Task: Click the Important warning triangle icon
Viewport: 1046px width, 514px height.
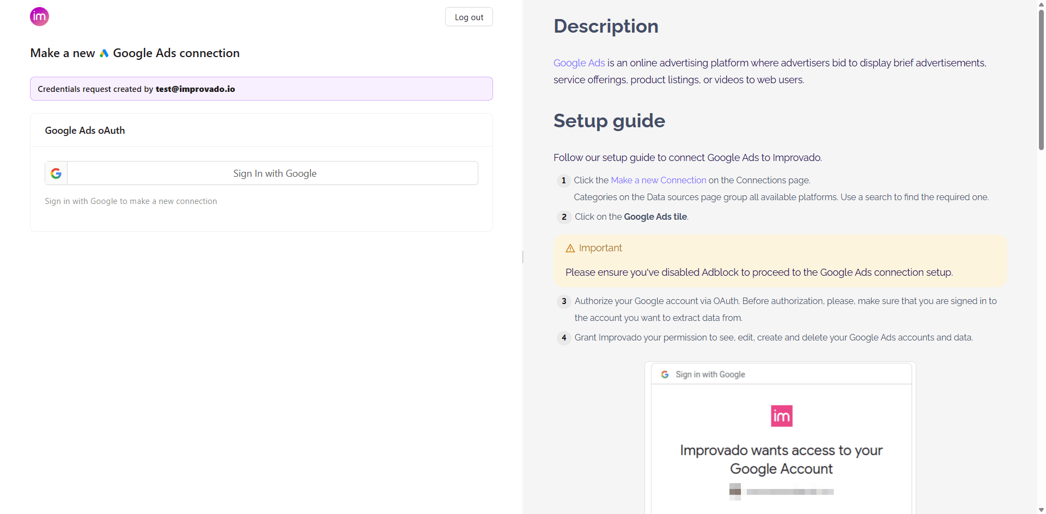Action: 570,249
